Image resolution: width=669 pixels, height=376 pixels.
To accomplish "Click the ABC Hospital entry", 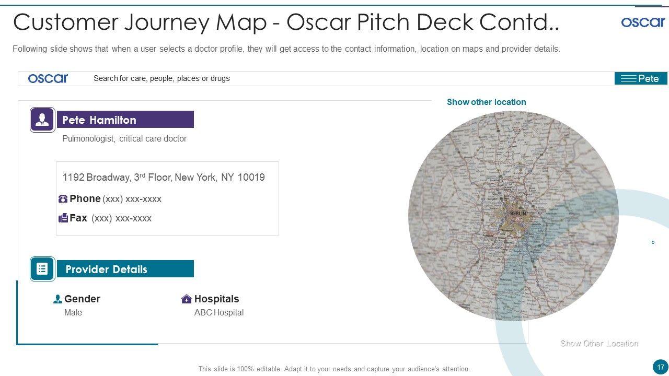I will tap(219, 313).
